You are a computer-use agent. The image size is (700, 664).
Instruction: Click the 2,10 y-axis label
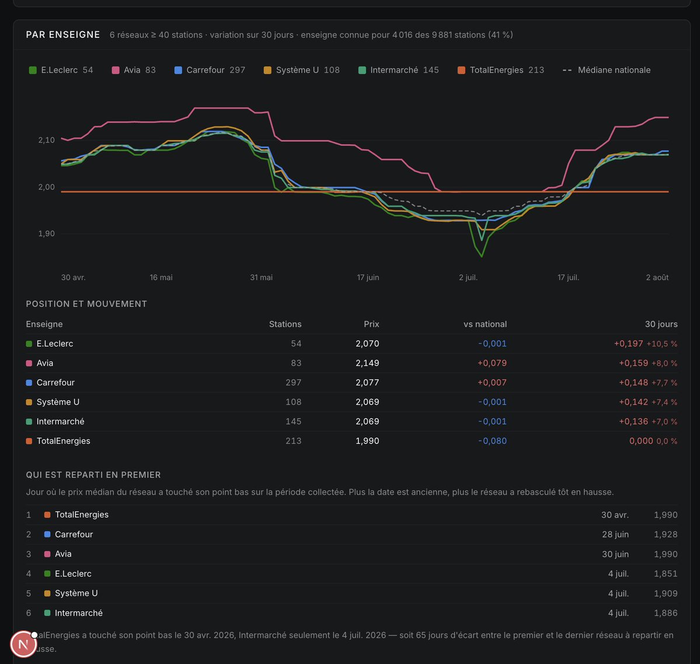point(47,140)
